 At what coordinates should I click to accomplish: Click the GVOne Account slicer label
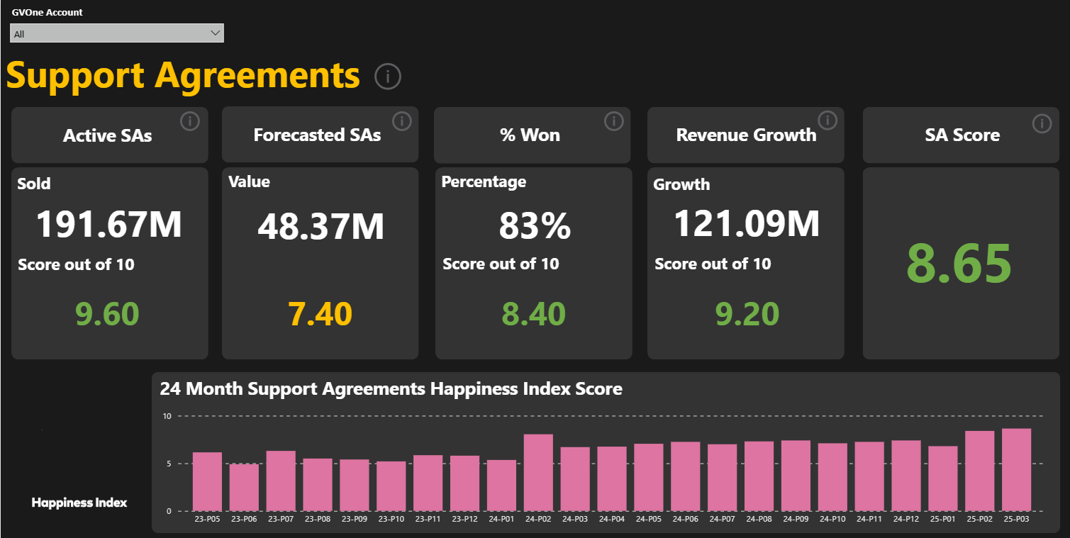coord(47,12)
